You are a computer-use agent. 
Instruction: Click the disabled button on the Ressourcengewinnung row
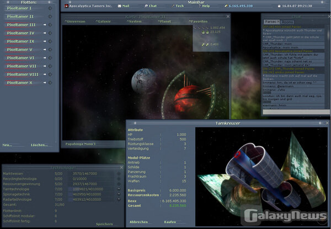(x=119, y=184)
